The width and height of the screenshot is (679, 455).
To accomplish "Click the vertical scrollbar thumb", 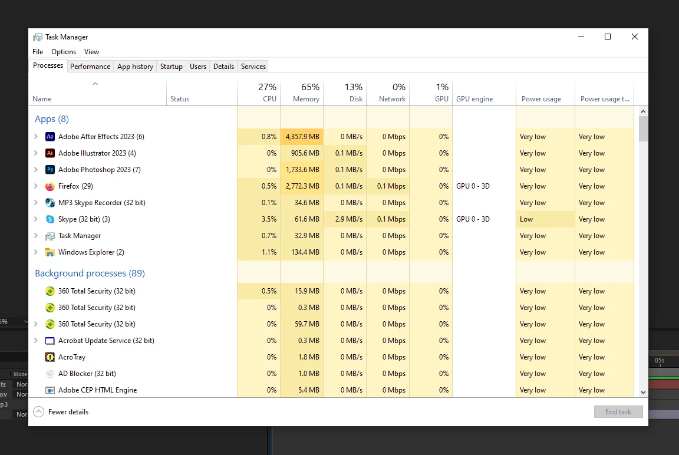I will 643,128.
